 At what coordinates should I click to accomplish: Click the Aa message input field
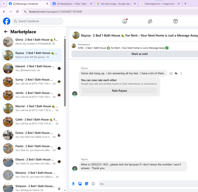coord(148,184)
